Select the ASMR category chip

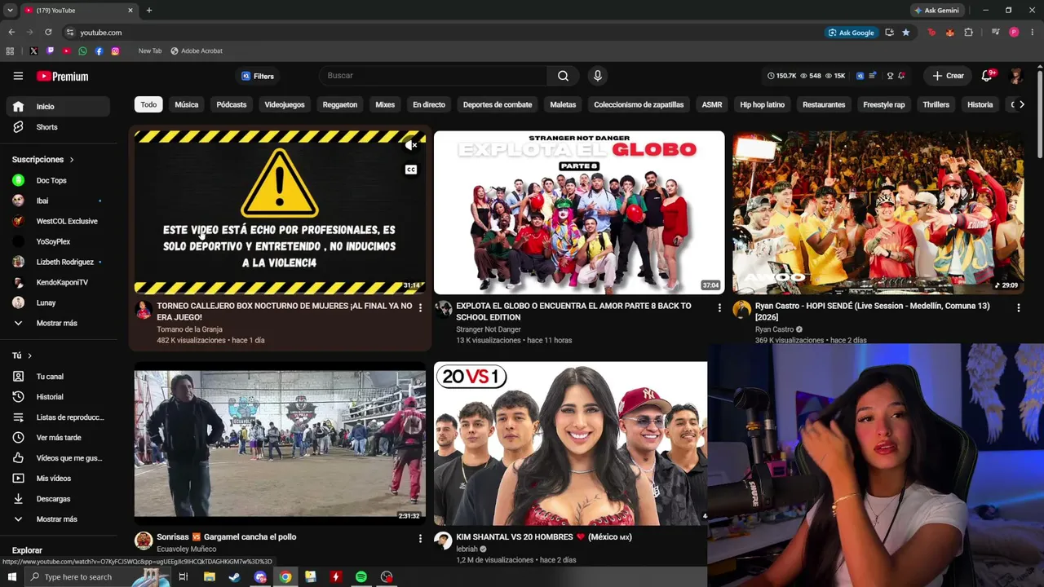[x=712, y=104]
